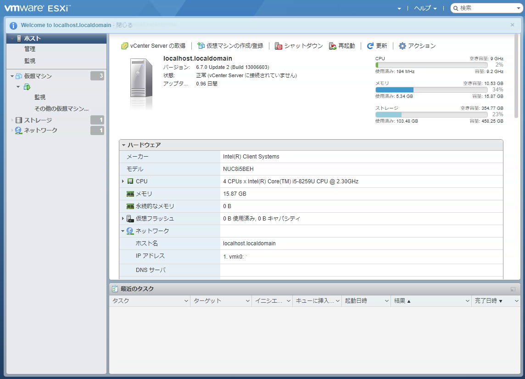
Task: Expand the ネットワーク tree node in navigator
Action: click(x=12, y=130)
